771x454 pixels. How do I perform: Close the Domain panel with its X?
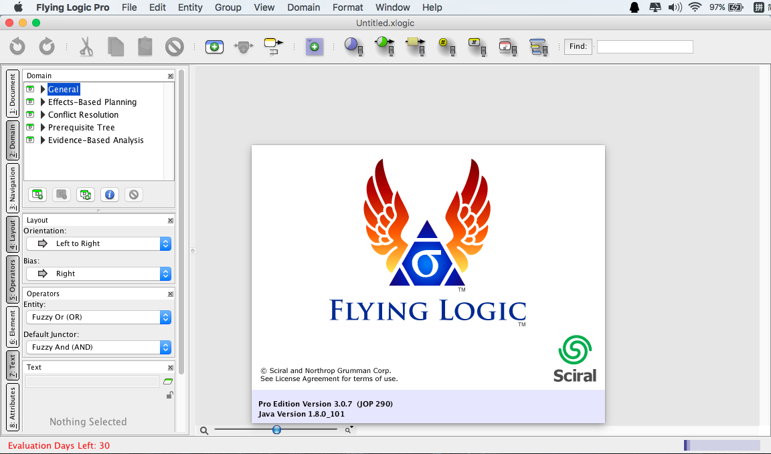pos(170,76)
